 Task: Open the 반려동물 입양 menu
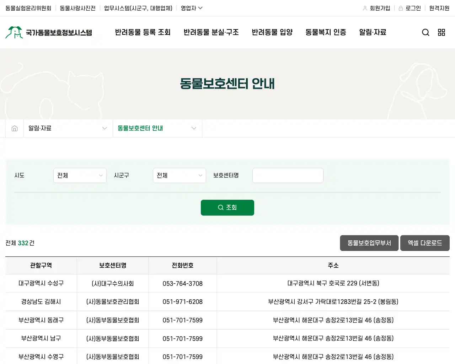pyautogui.click(x=272, y=32)
